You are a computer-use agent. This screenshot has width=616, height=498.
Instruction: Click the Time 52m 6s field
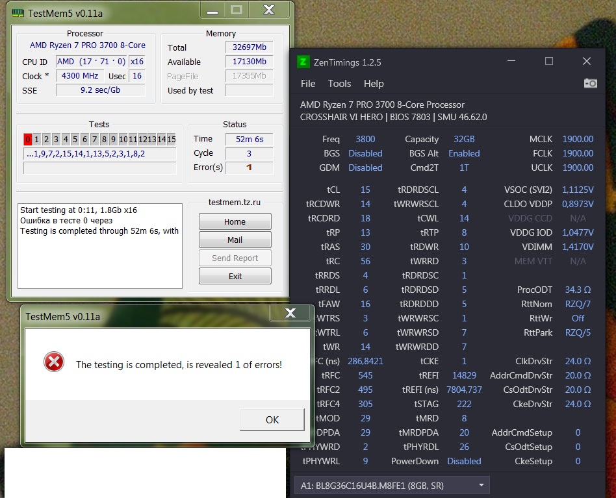(249, 140)
